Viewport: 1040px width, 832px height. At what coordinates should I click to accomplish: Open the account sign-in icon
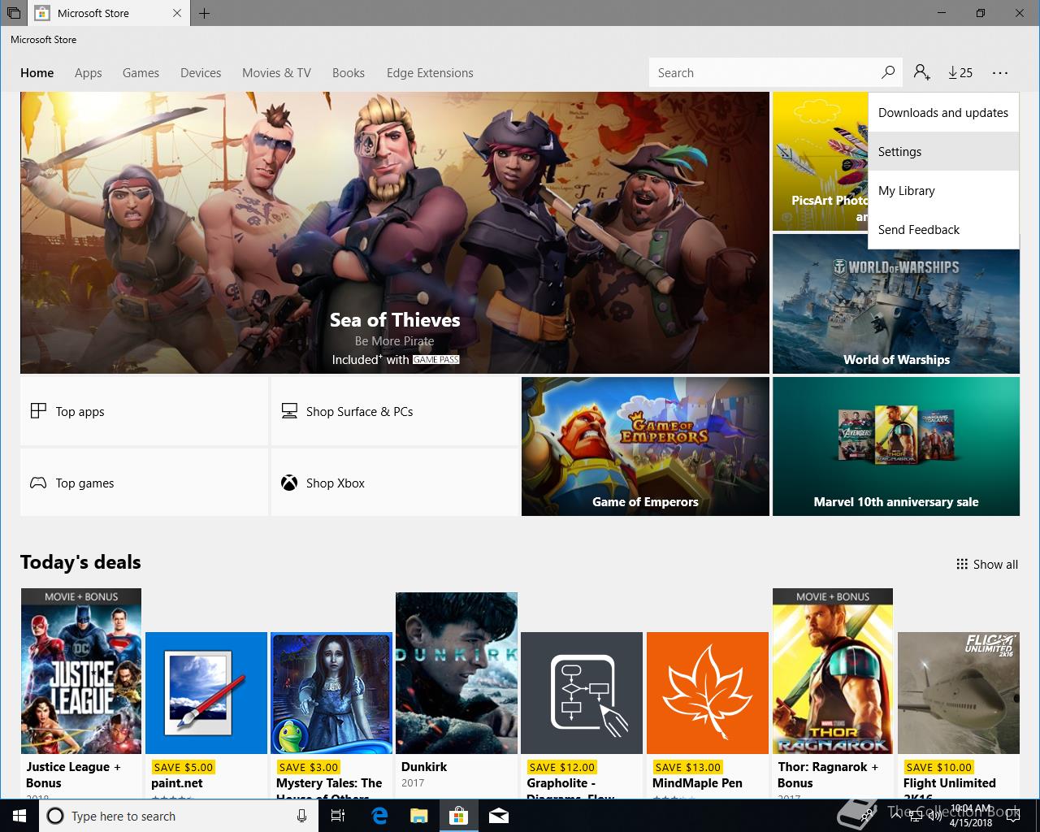(921, 72)
